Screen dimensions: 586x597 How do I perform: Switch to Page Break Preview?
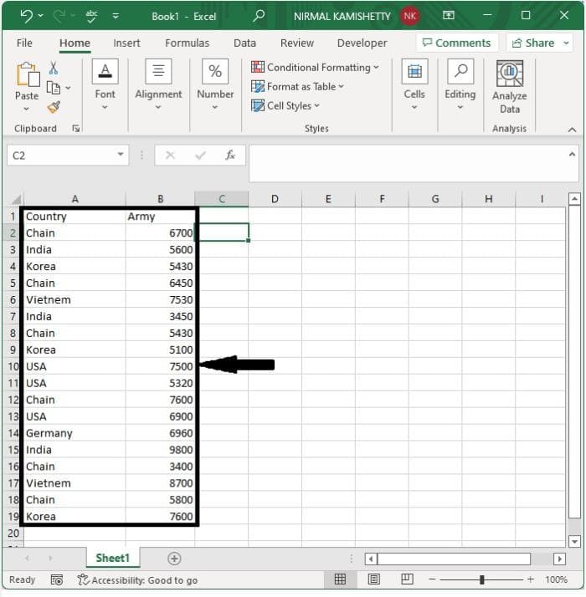407,579
